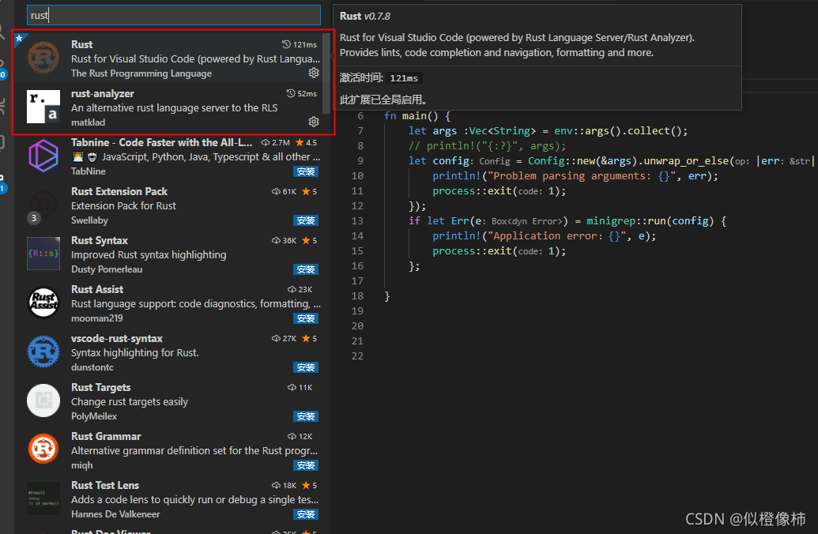Click the starred corner badge on Rust extension
818x534 pixels.
pyautogui.click(x=19, y=38)
